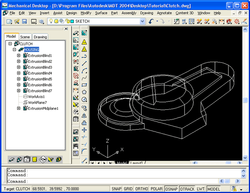The width and height of the screenshot is (250, 193).
Task: Toggle SNAP mode in the status bar
Action: (116, 189)
